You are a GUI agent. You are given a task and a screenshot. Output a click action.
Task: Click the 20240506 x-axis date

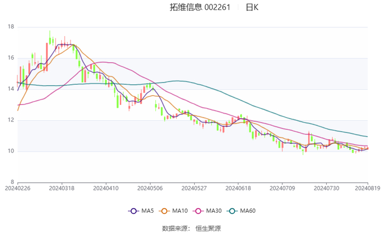coord(150,188)
